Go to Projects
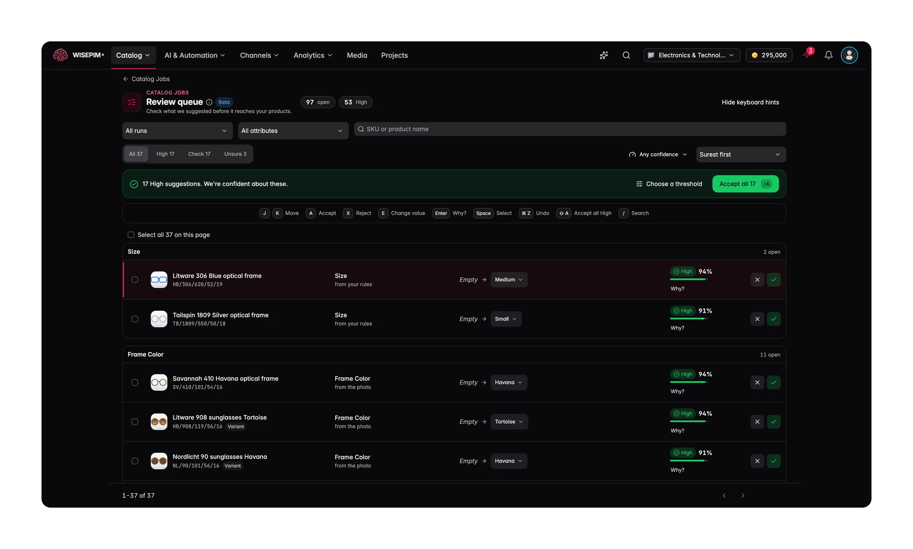913x549 pixels. 394,55
